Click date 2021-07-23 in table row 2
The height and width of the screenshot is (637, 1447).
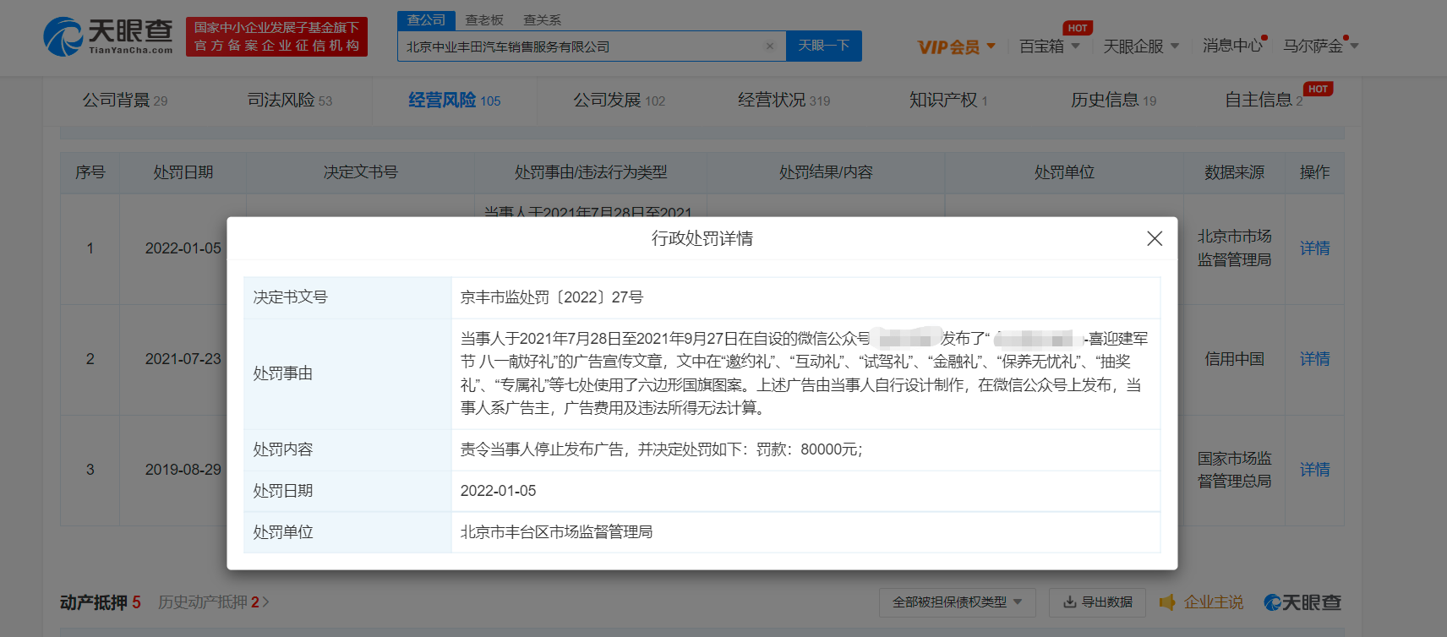[183, 359]
